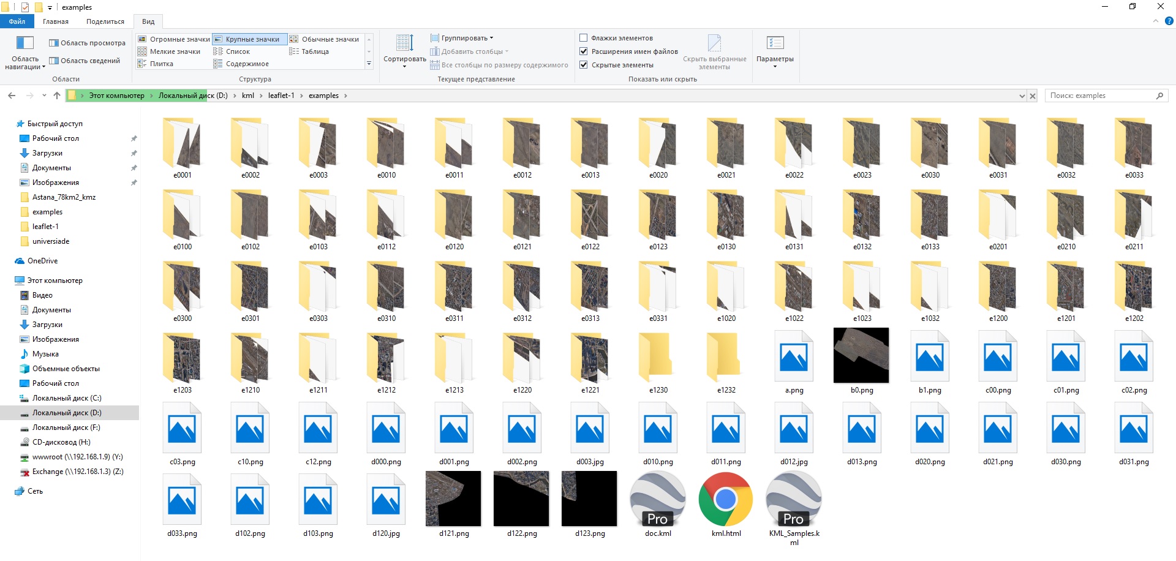Viewport: 1176px width, 561px height.
Task: Switch to Medium icons (Обычные значки)
Action: pyautogui.click(x=325, y=39)
